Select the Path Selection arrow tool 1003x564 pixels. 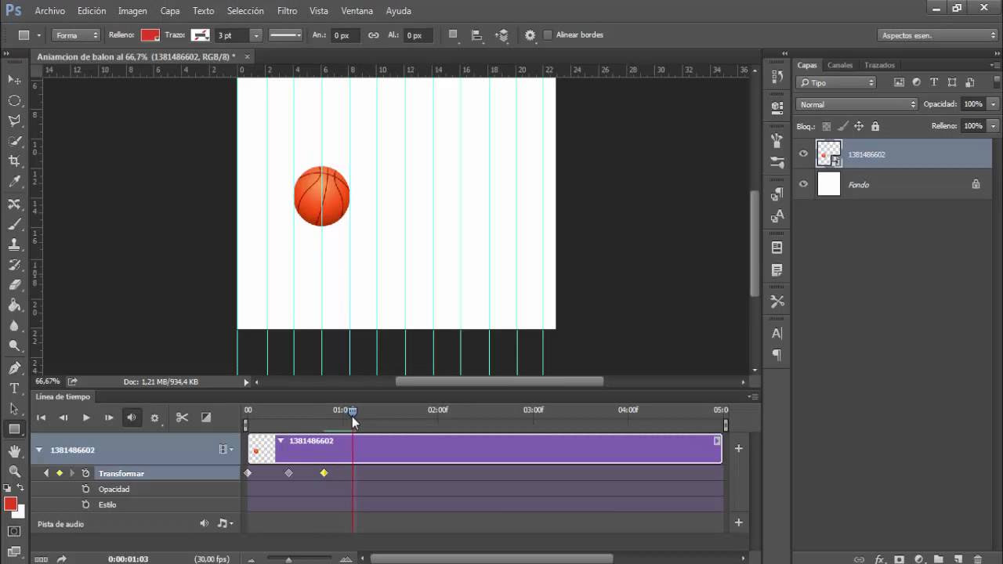click(14, 409)
